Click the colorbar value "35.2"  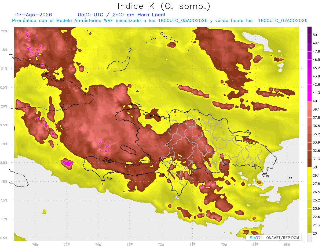tap(316, 134)
